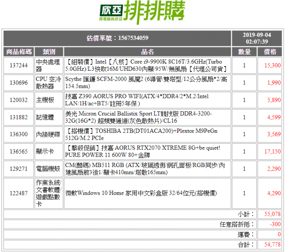Click the 記憶體 category cell

point(49,117)
